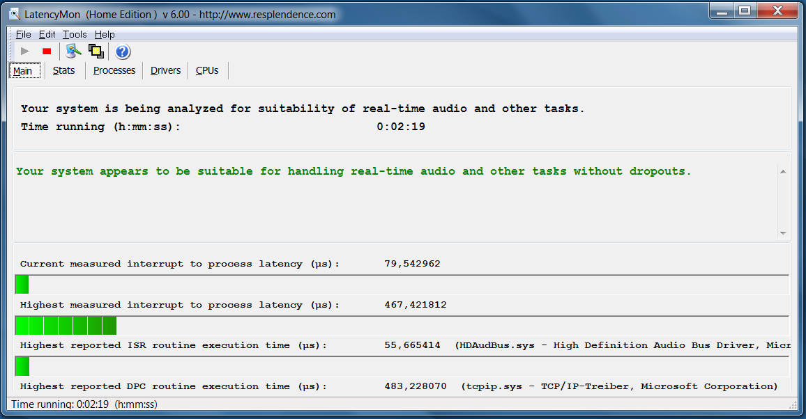Open the Edit menu
The image size is (806, 419).
(47, 34)
